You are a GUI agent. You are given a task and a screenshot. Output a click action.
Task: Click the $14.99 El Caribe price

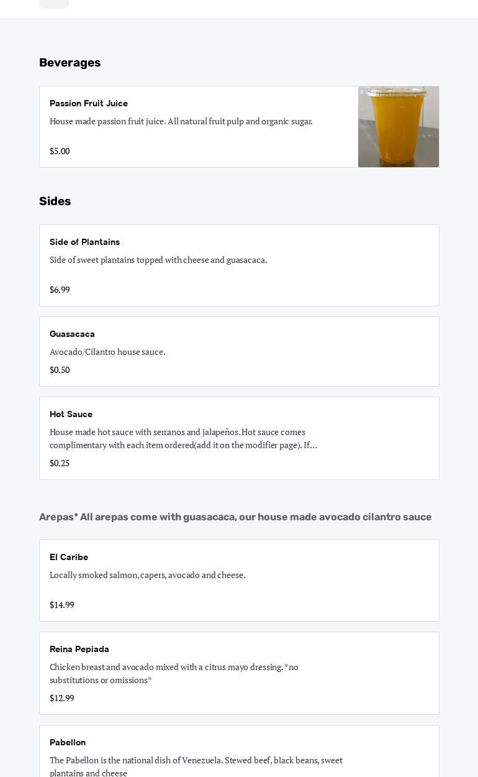coord(62,605)
